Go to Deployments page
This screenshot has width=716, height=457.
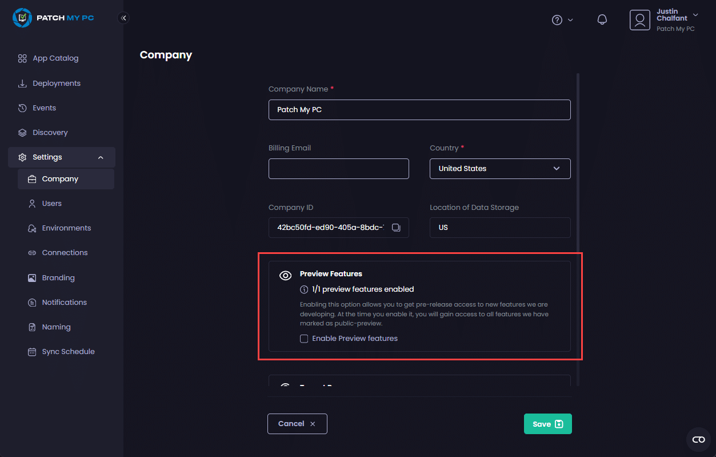[x=57, y=84]
